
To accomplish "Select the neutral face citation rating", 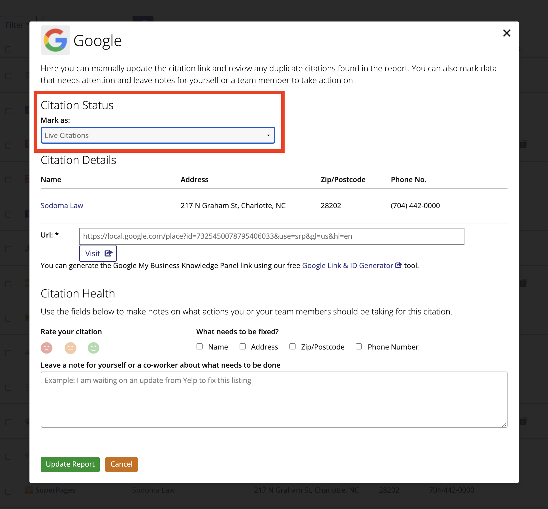I will (x=70, y=348).
